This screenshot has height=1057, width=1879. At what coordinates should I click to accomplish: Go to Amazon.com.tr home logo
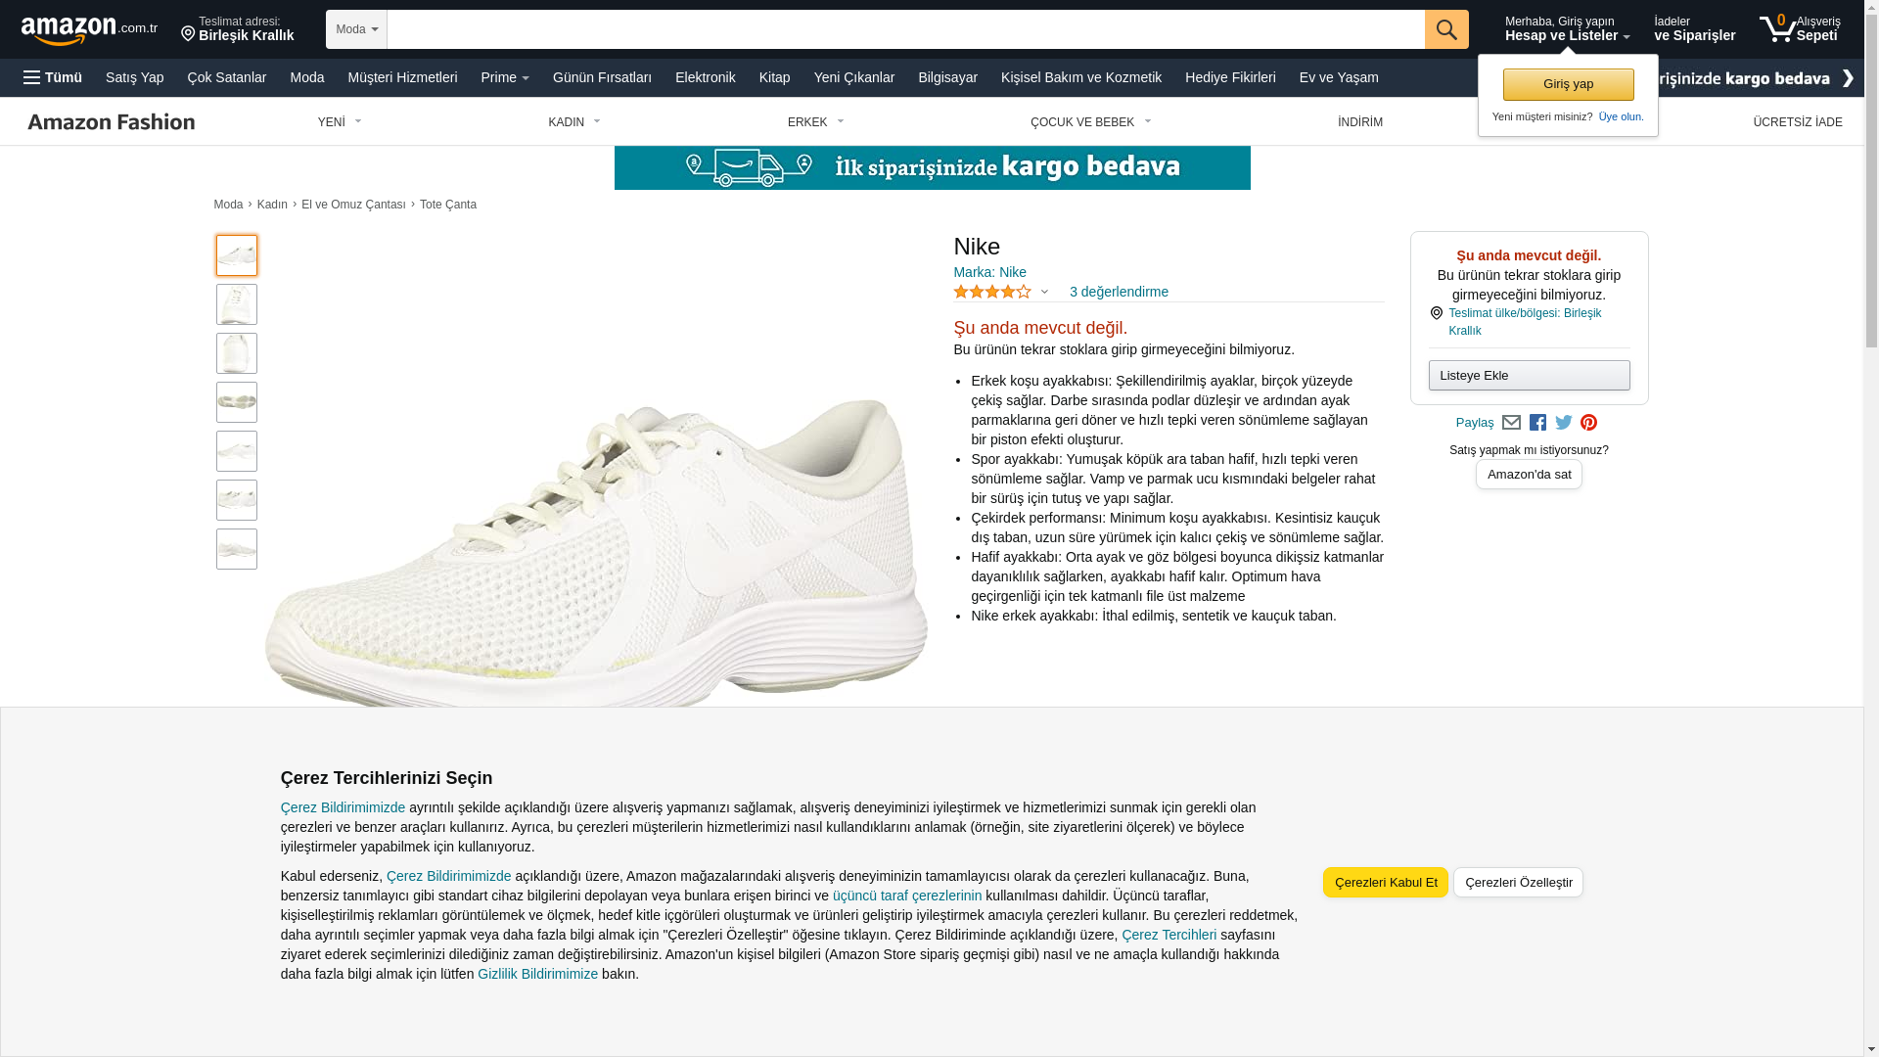tap(89, 30)
